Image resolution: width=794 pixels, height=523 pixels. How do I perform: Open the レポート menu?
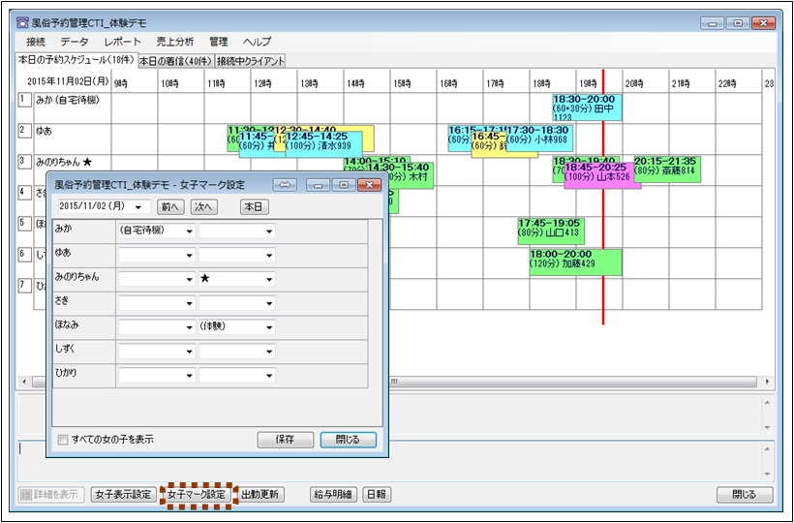(x=122, y=42)
